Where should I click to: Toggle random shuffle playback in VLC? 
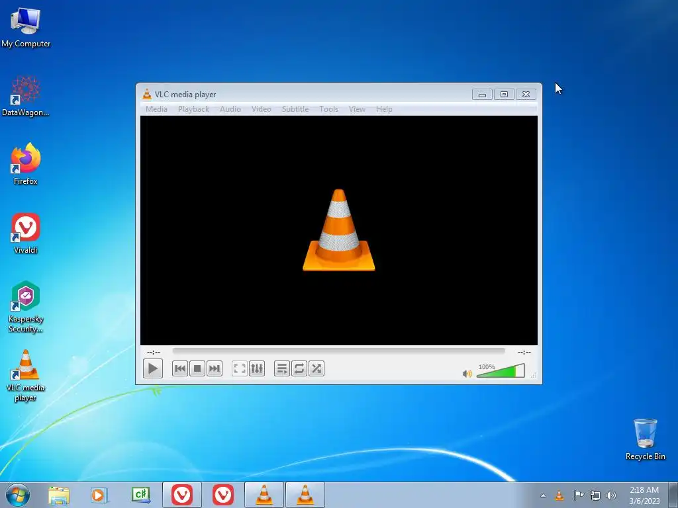click(x=316, y=368)
